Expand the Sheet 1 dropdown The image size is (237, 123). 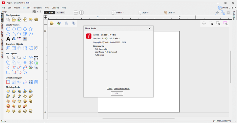[118, 13]
